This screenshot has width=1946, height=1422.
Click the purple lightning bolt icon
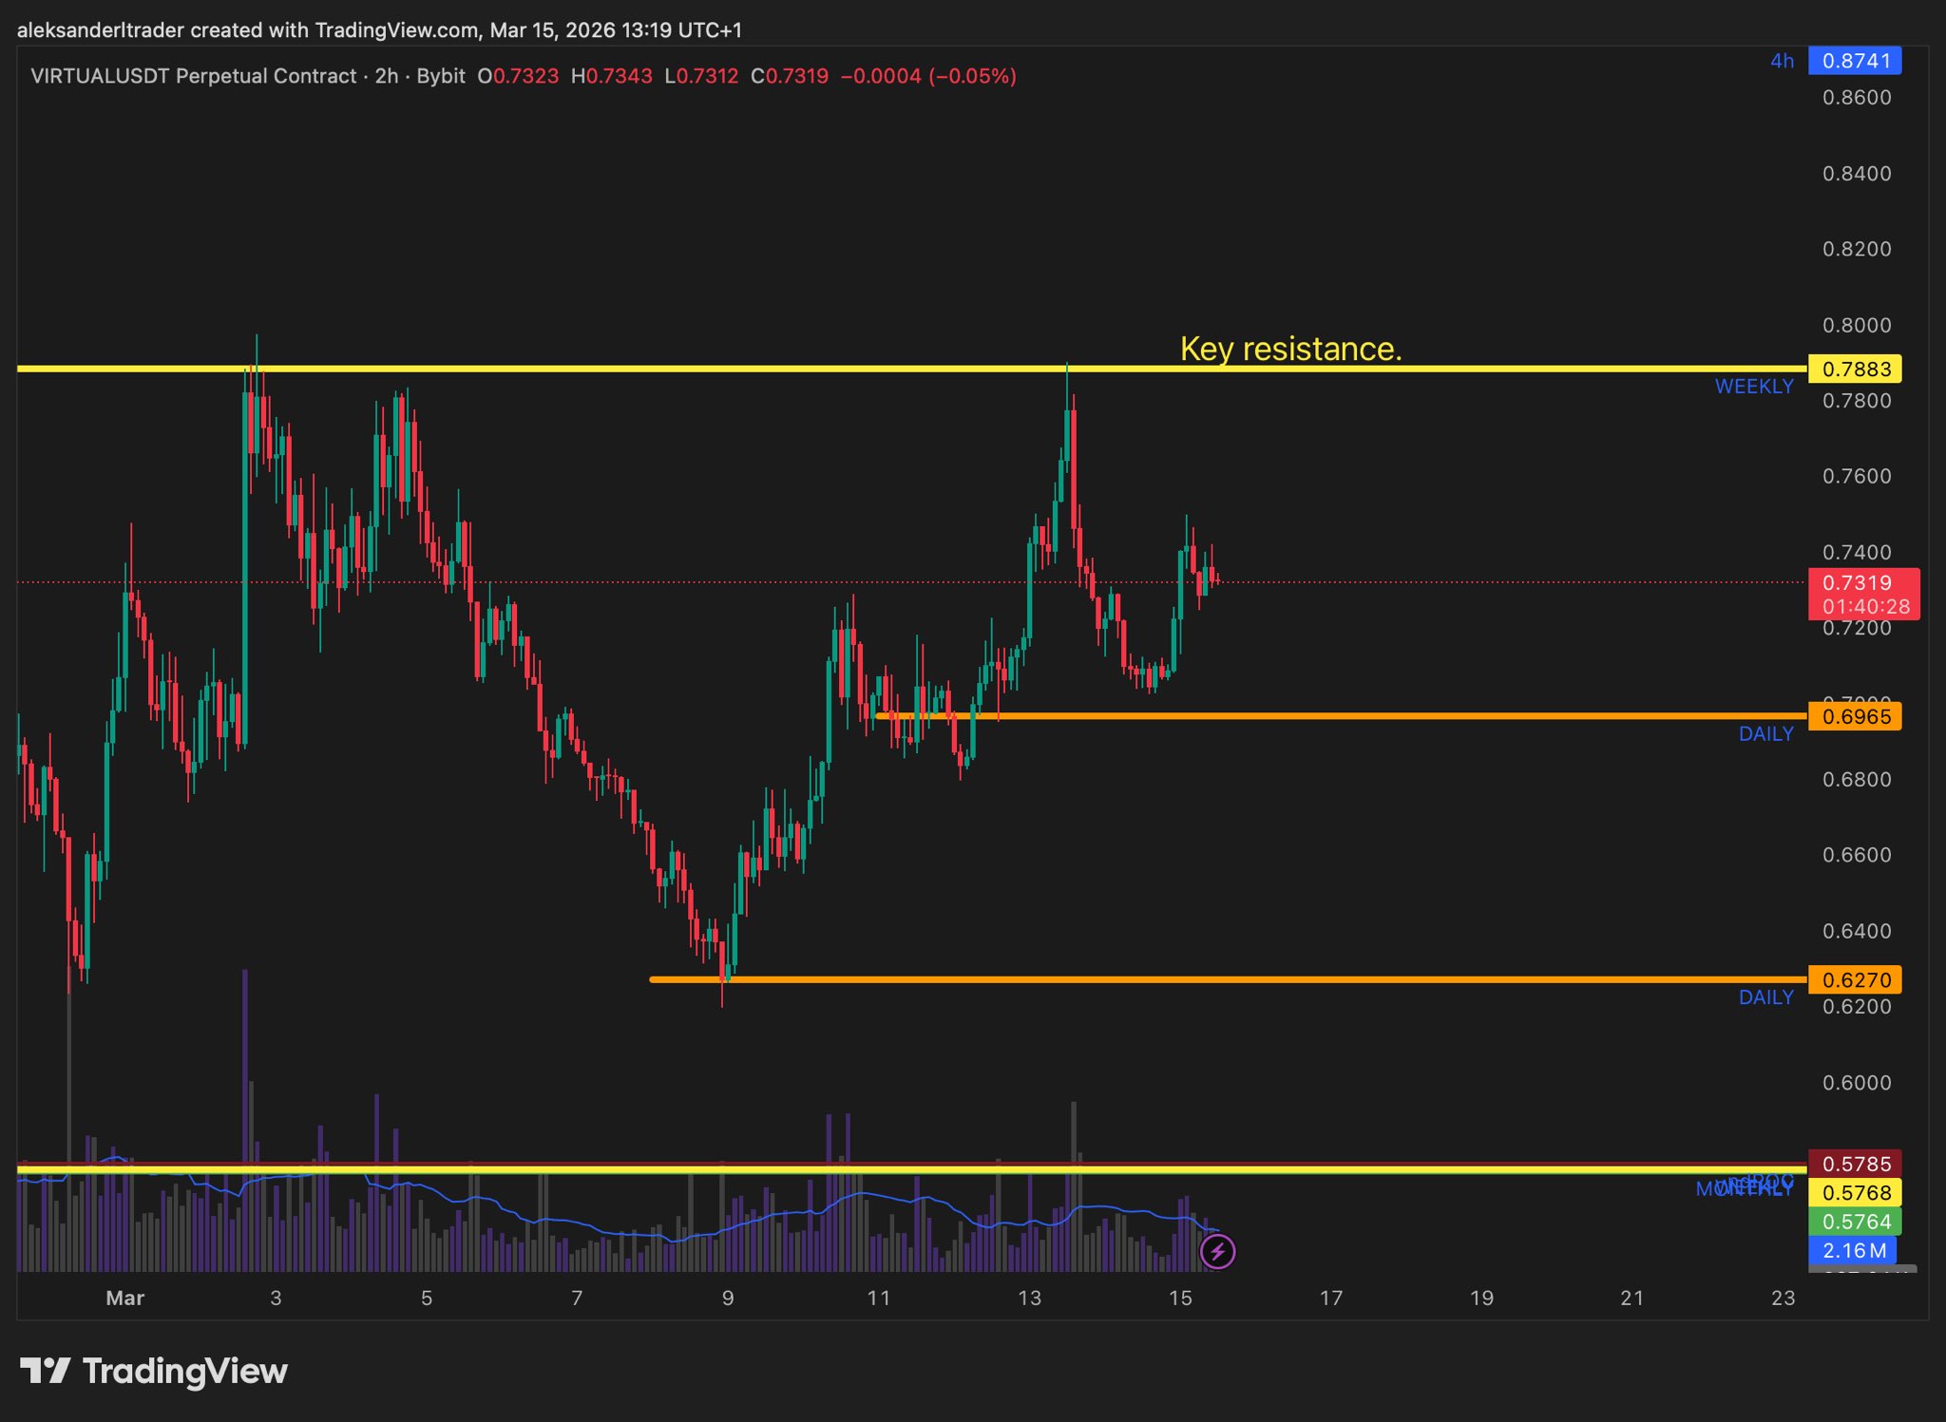(x=1217, y=1251)
